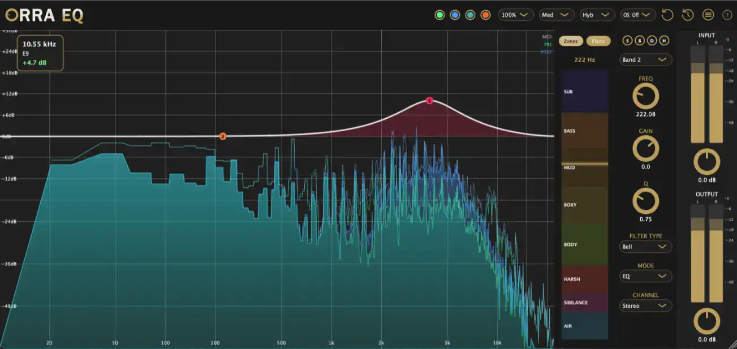Click the BOXY frequency zone
This screenshot has height=349, width=737.
(x=585, y=205)
